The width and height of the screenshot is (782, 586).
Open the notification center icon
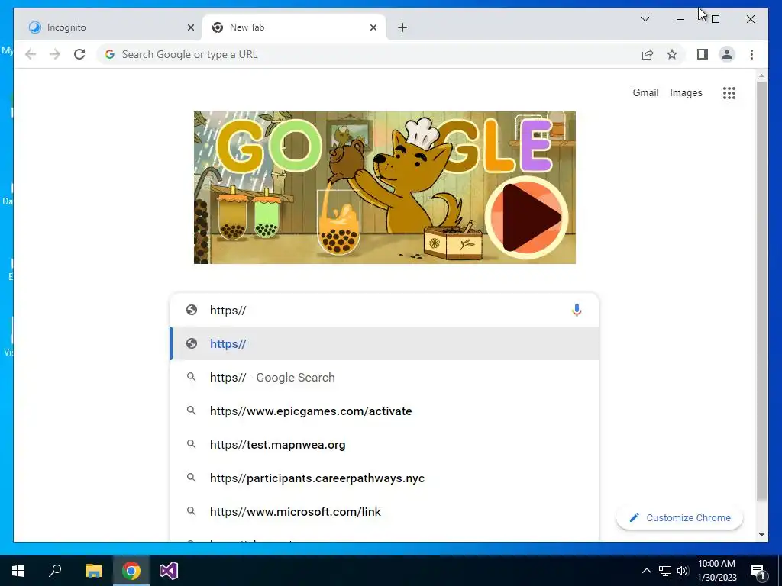click(758, 572)
